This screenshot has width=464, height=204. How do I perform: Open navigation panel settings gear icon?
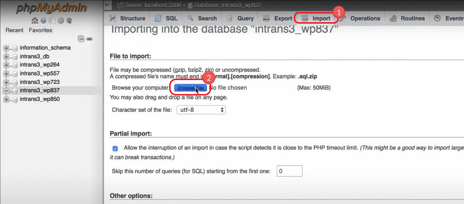pyautogui.click(x=60, y=21)
